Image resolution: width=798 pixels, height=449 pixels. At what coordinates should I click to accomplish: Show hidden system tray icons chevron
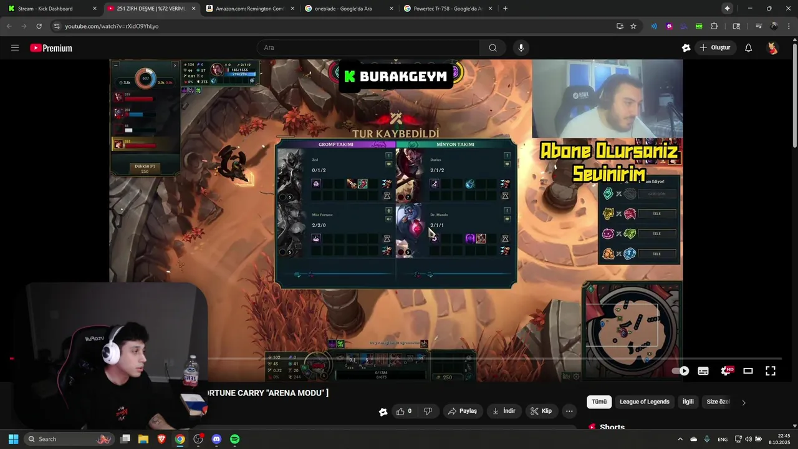pos(680,439)
